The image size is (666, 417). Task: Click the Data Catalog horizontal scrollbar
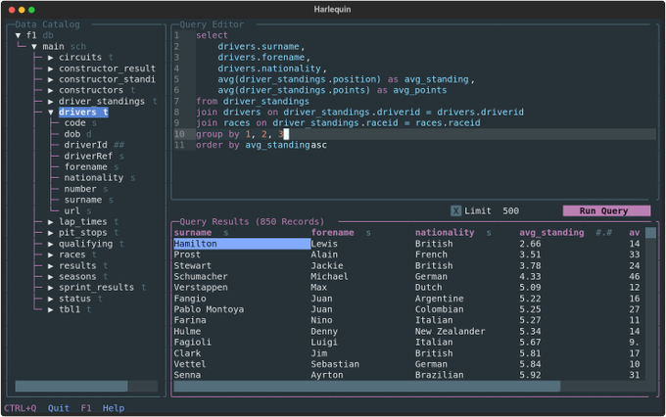click(x=71, y=386)
